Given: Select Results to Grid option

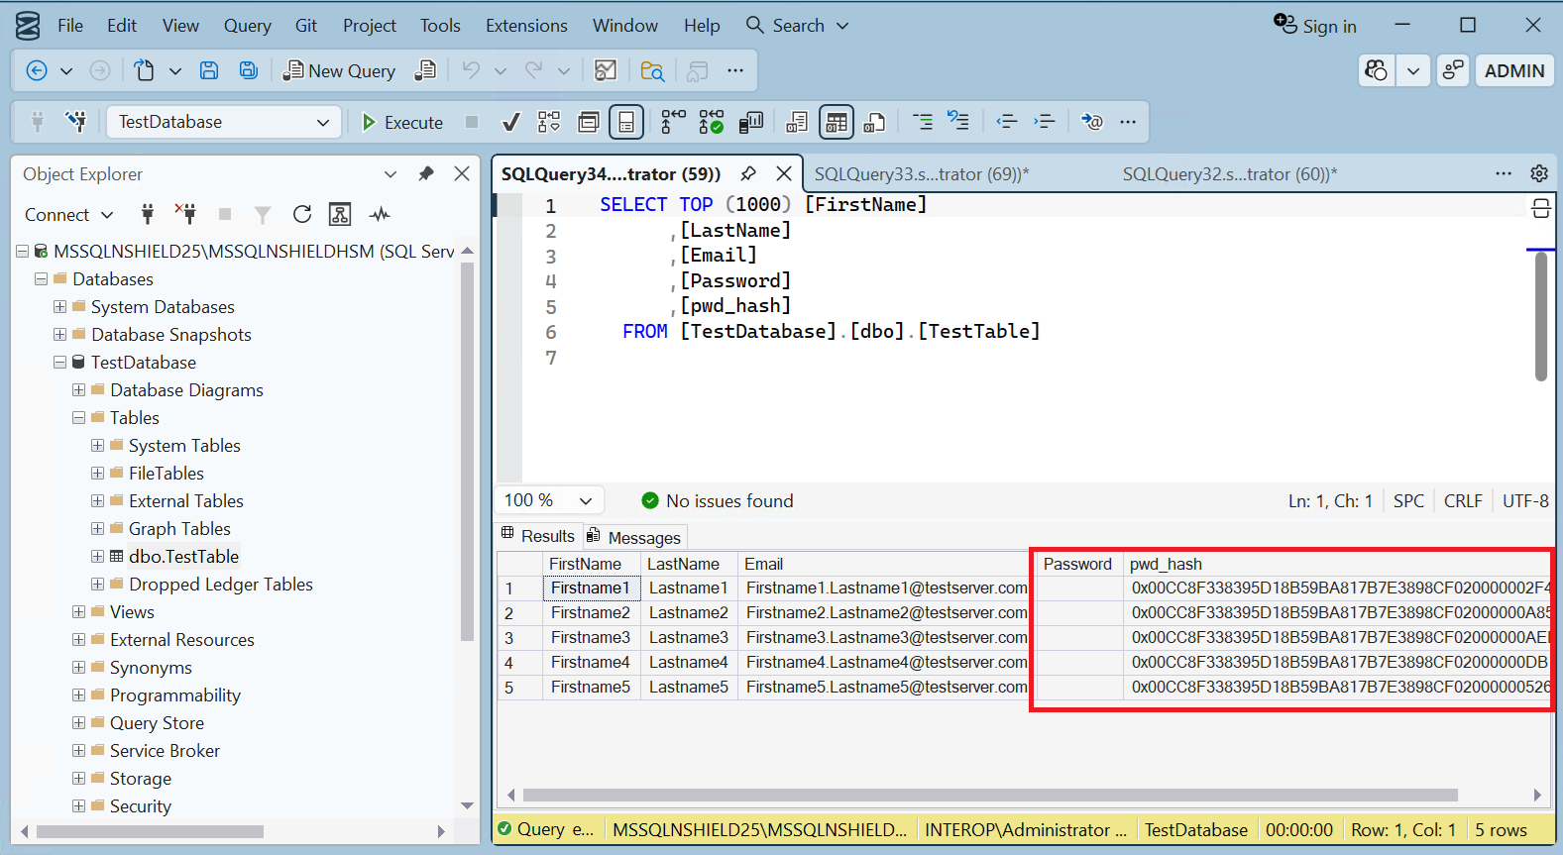Looking at the screenshot, I should click(x=837, y=122).
